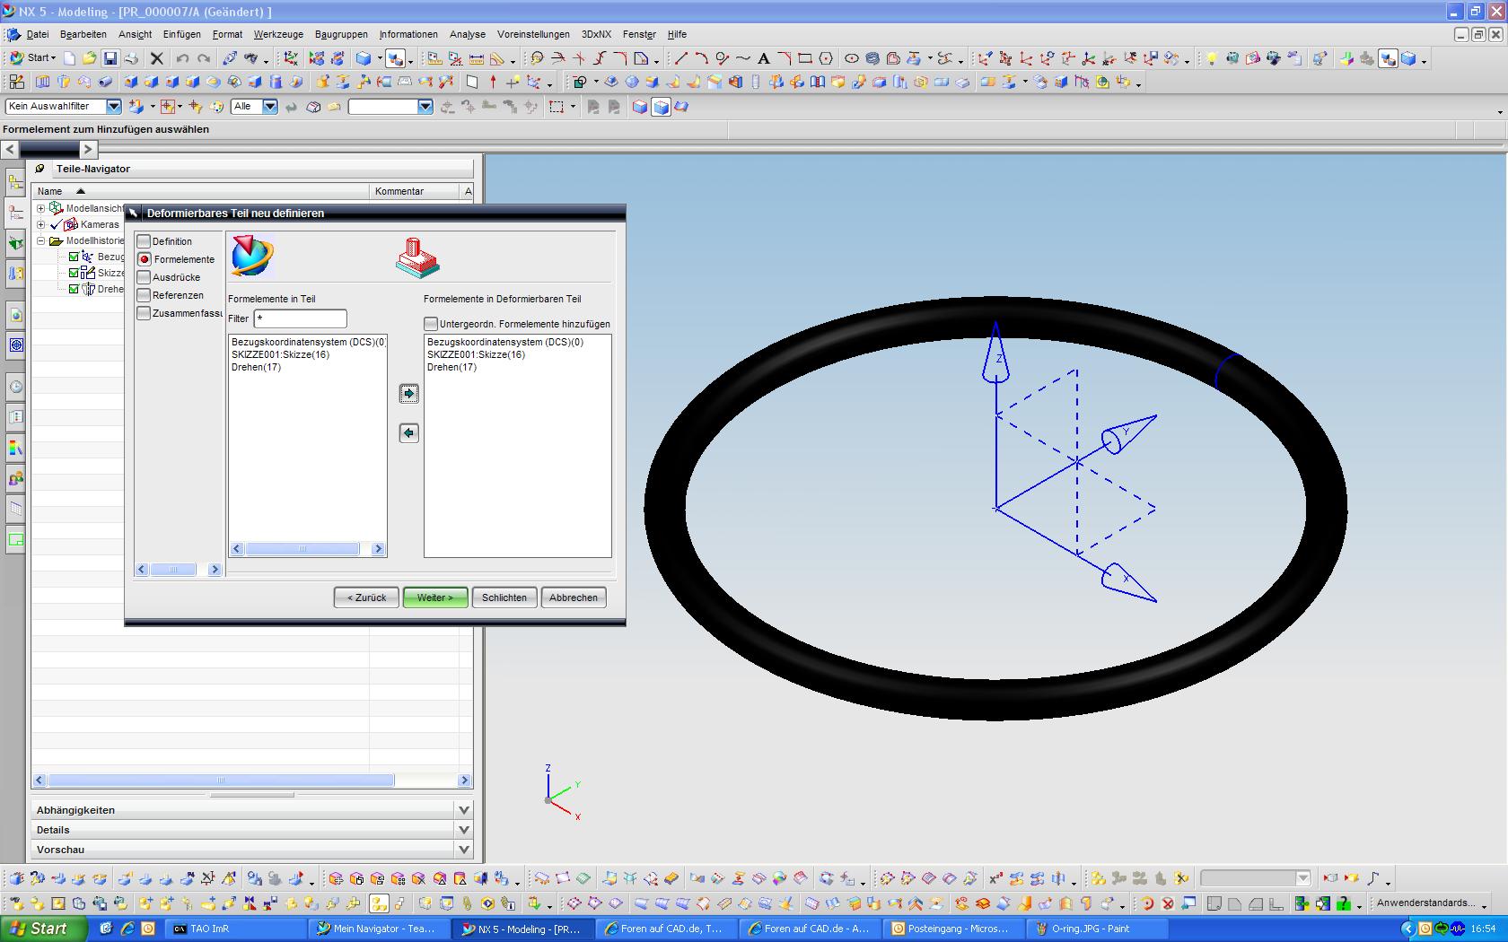Click the text 'A' annotation tool icon
Image resolution: width=1508 pixels, height=942 pixels.
763,58
